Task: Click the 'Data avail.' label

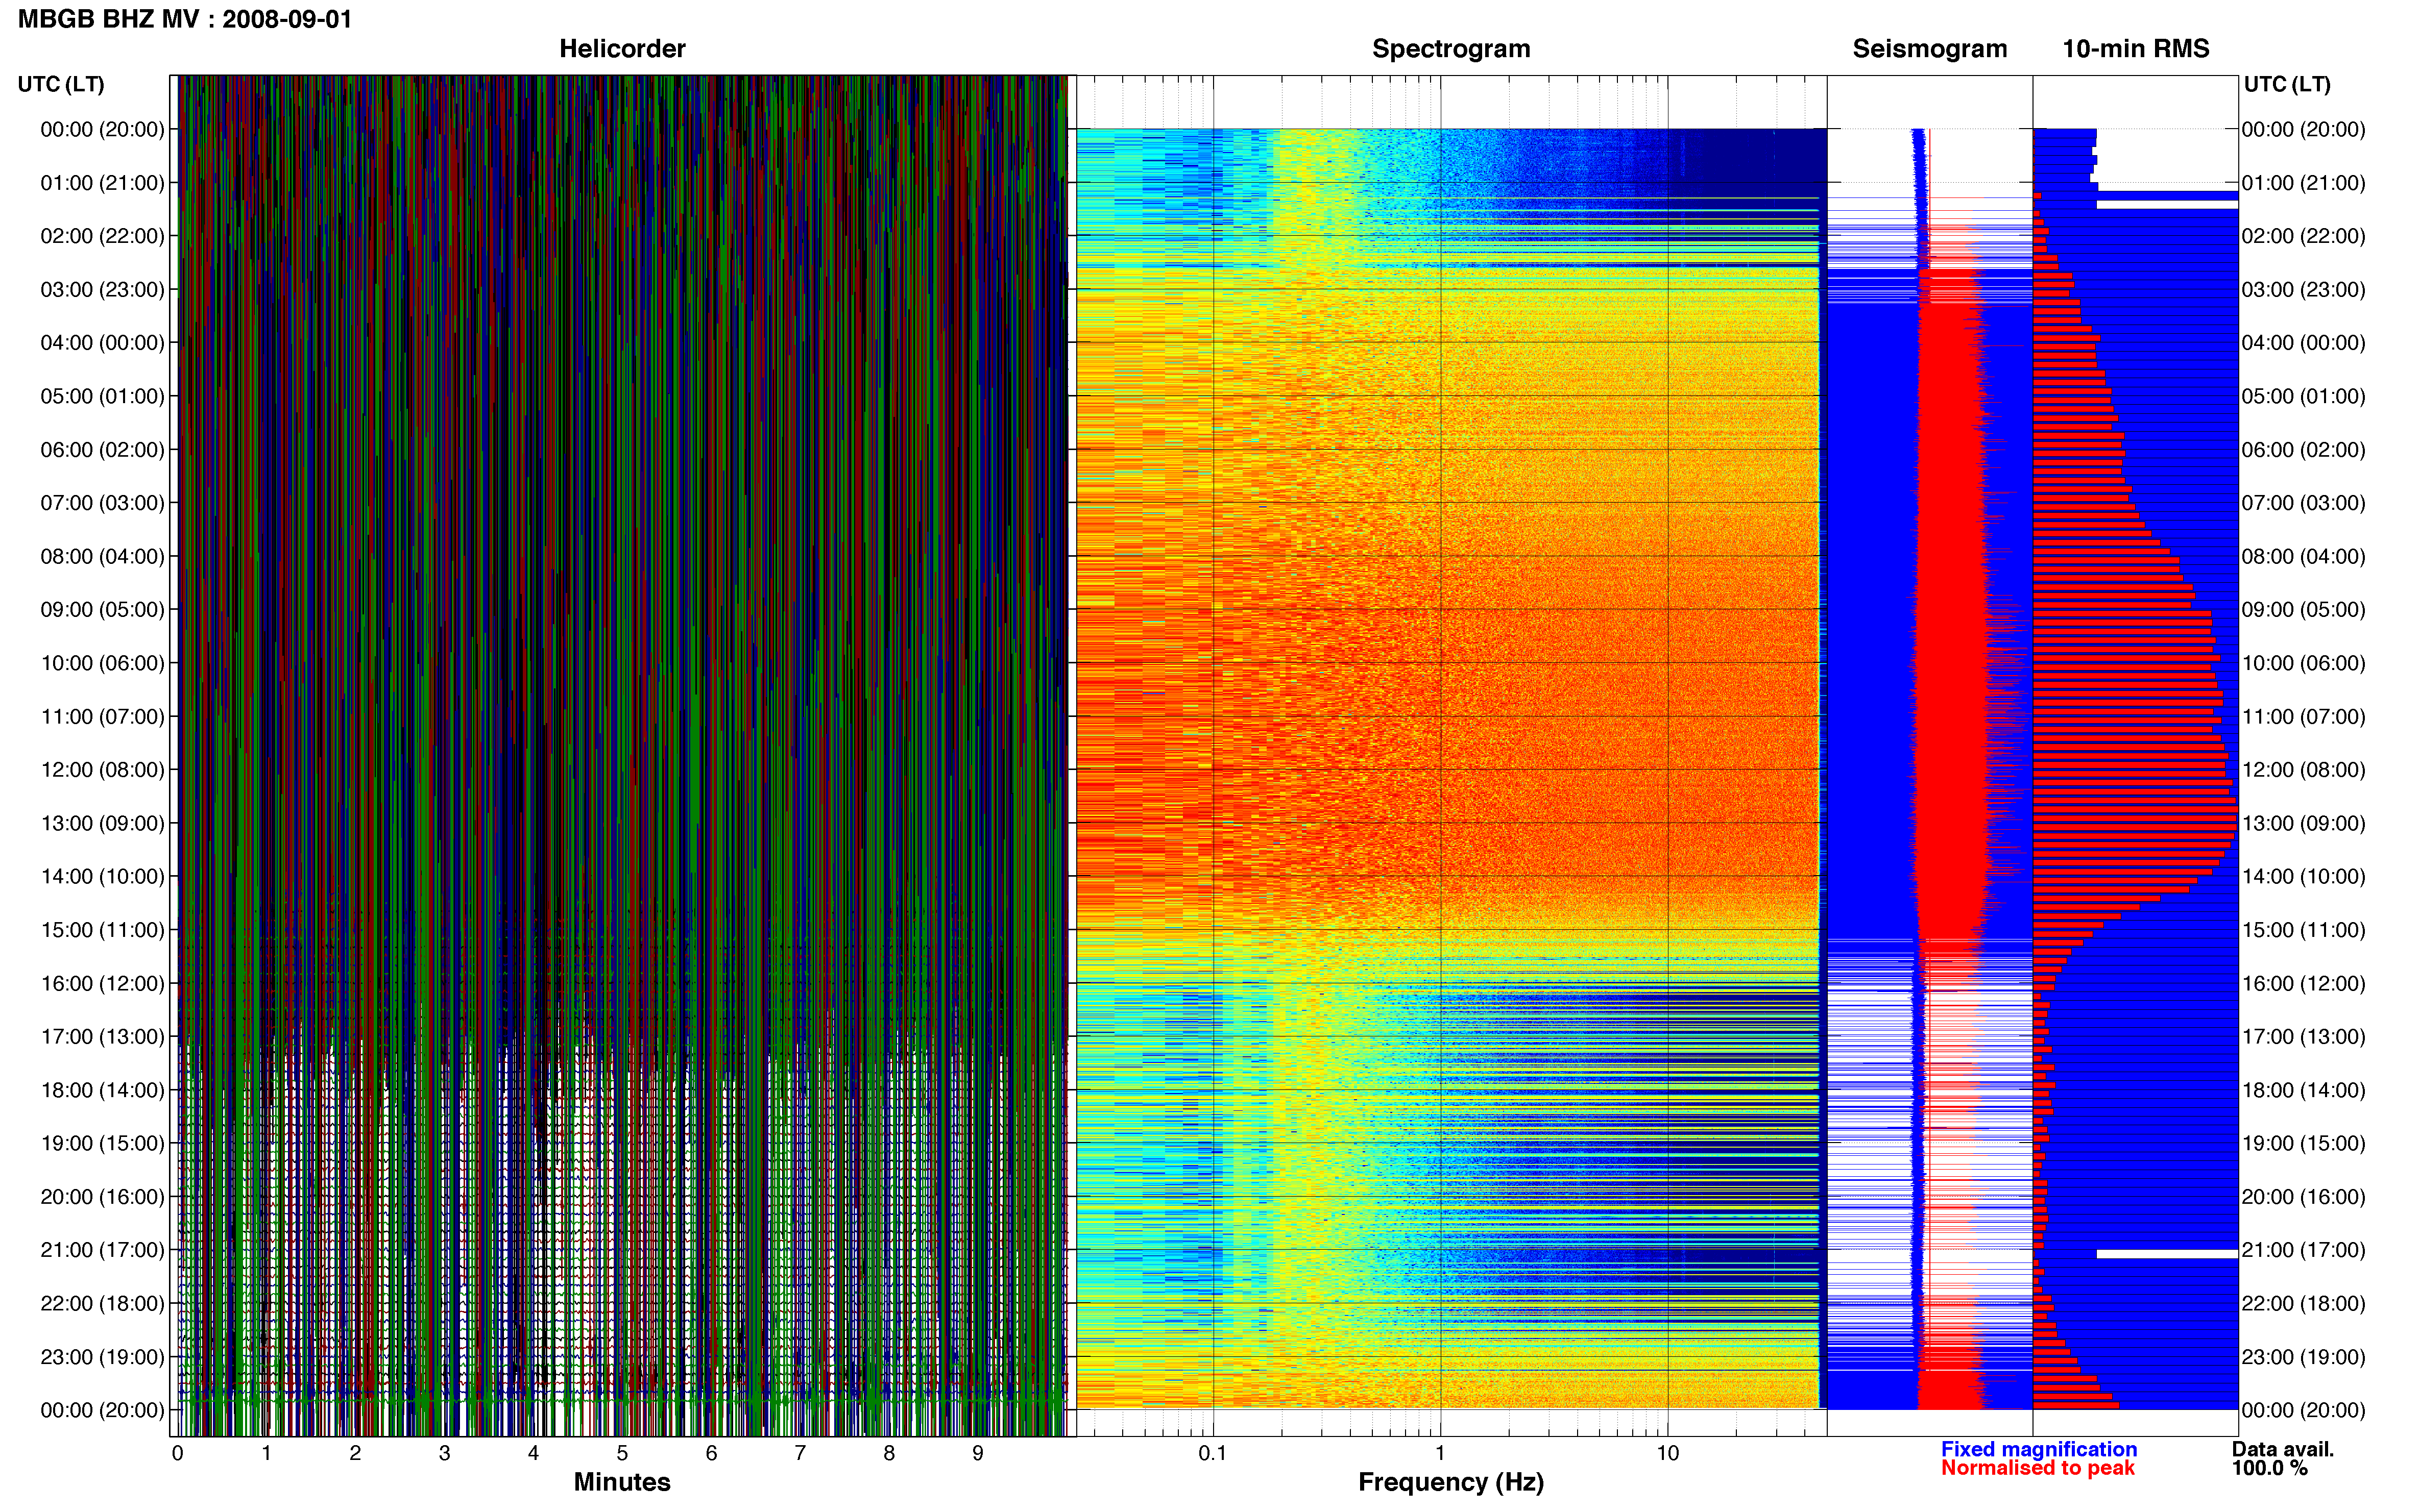Action: [2282, 1449]
